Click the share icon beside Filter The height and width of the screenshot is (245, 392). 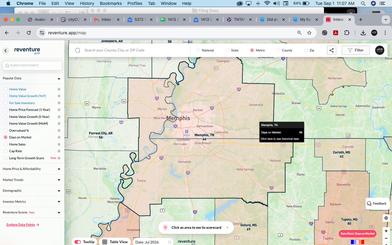coord(331,50)
